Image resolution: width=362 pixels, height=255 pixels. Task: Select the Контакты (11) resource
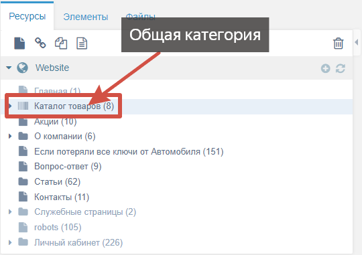(x=62, y=197)
